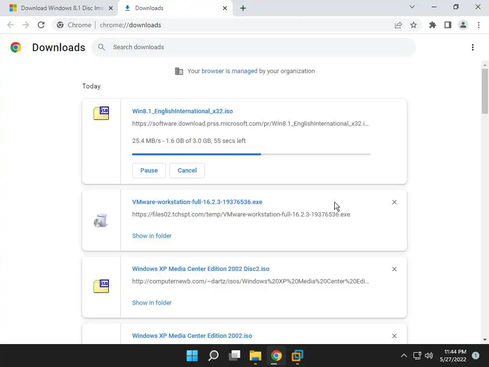Open Windows XP Media Center Edition 2002.iso link
This screenshot has width=489, height=367.
[x=192, y=336]
